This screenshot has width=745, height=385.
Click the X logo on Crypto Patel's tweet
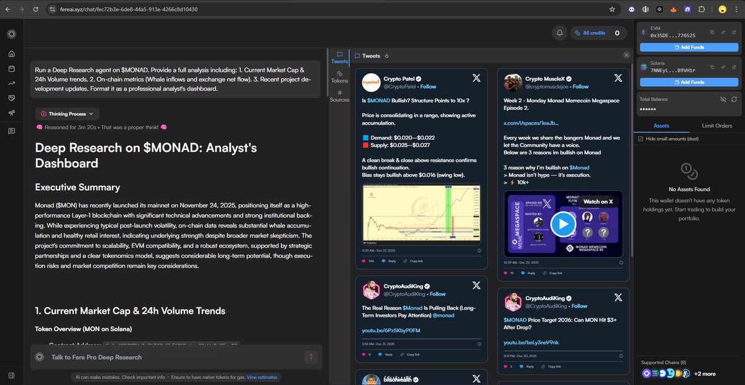476,78
